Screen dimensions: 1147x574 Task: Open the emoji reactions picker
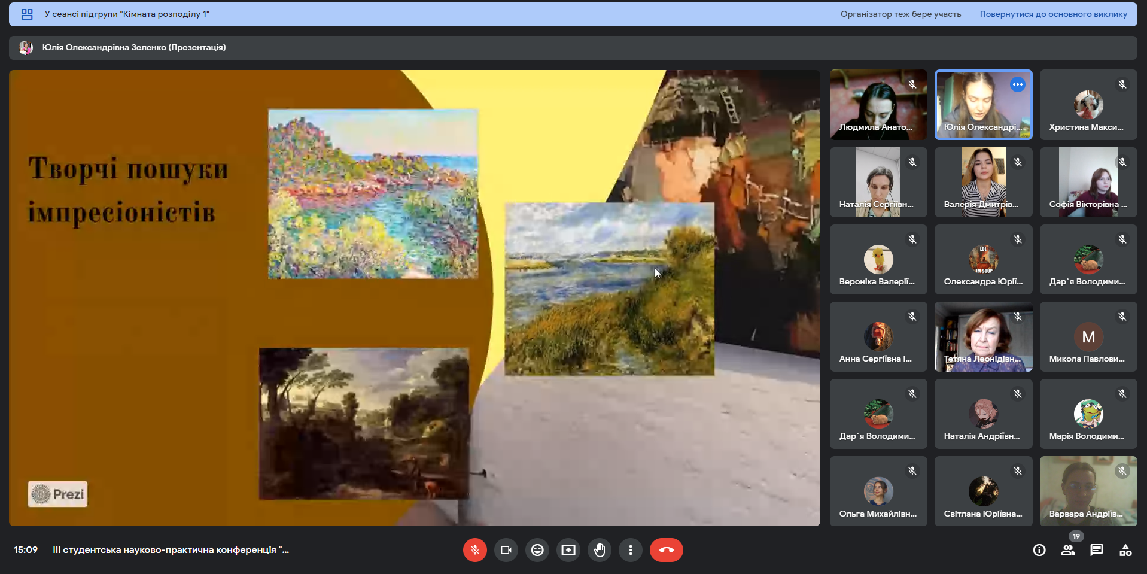(537, 550)
